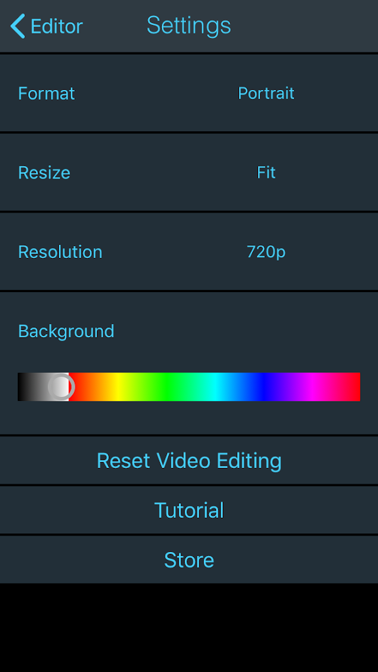Viewport: 378px width, 672px height.
Task: Open the Resize option row
Action: coord(189,173)
